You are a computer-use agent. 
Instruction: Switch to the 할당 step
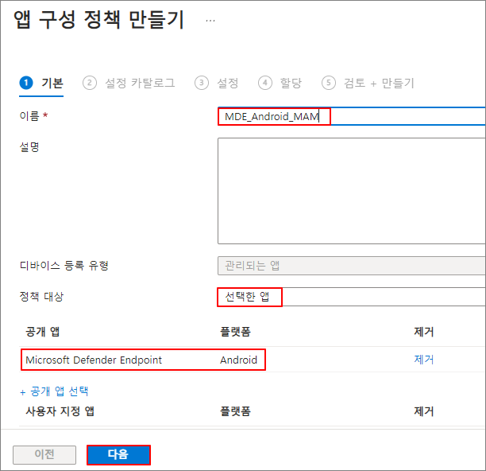[x=280, y=83]
